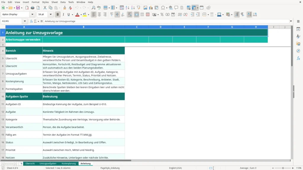The image size is (303, 170).
Task: Toggle Underline formatting
Action: [68, 14]
